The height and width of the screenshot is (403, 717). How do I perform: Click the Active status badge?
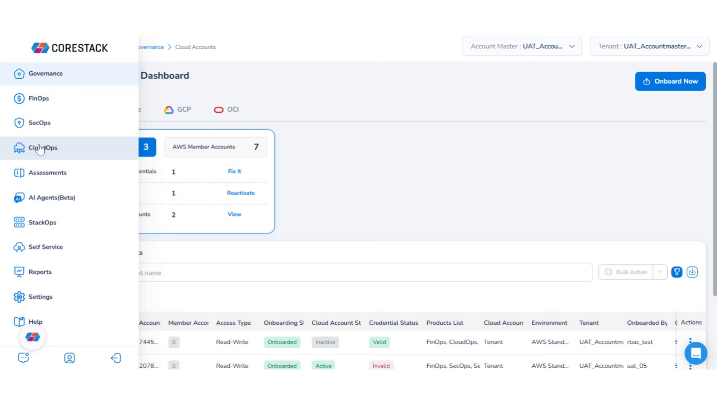pyautogui.click(x=323, y=366)
